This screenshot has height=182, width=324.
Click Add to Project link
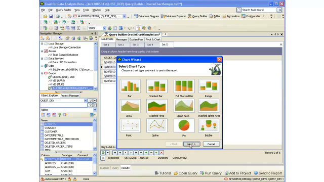238,173
